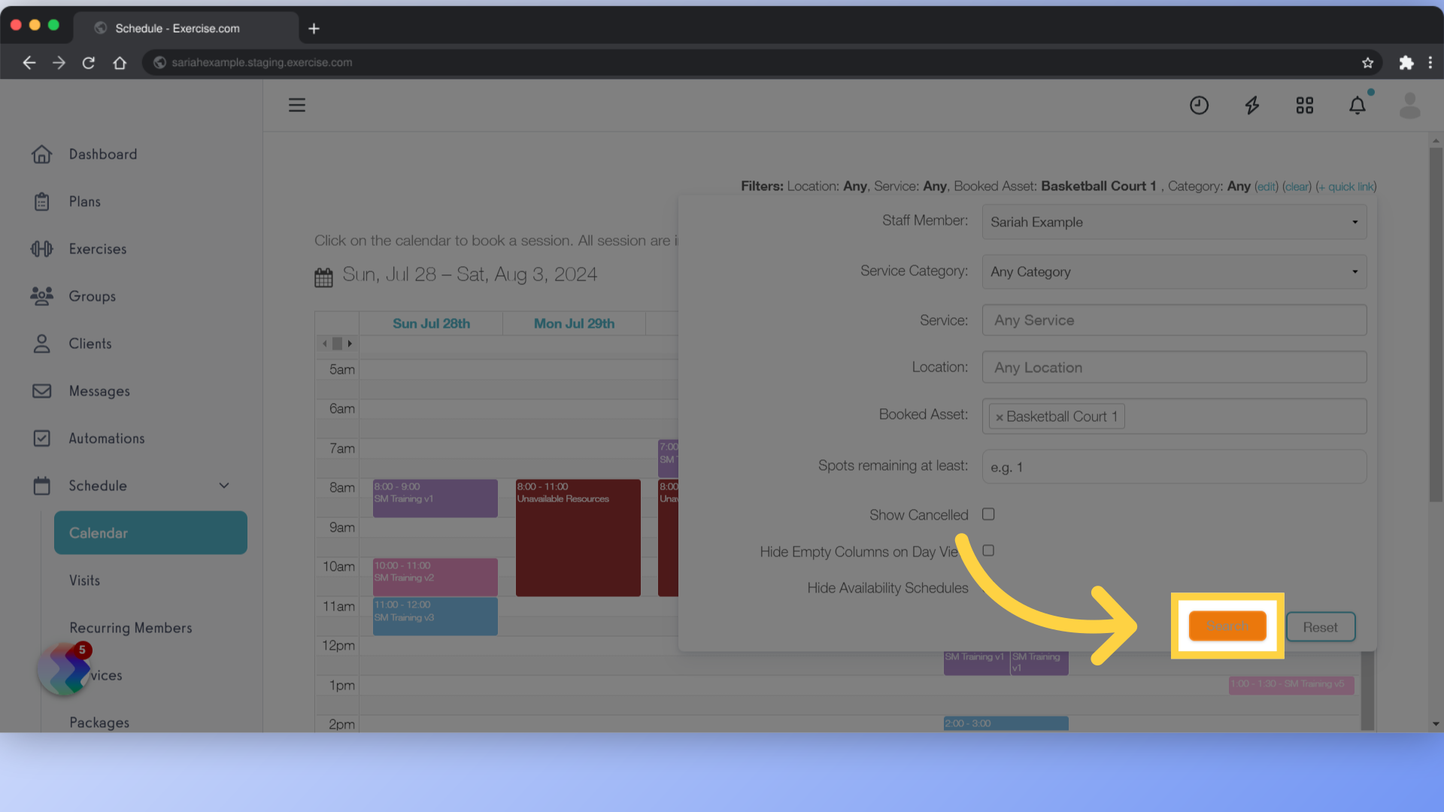
Task: Bookmark this page with star
Action: pos(1368,62)
